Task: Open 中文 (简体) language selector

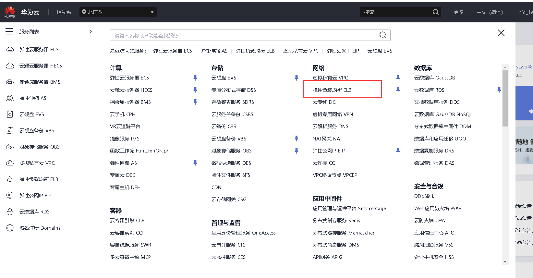Action: [x=490, y=12]
